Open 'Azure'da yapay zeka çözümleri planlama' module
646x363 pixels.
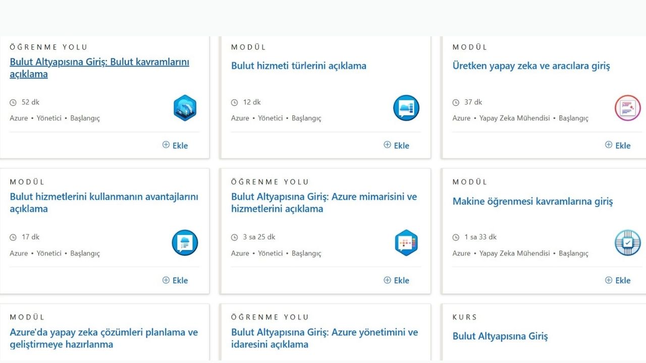104,338
